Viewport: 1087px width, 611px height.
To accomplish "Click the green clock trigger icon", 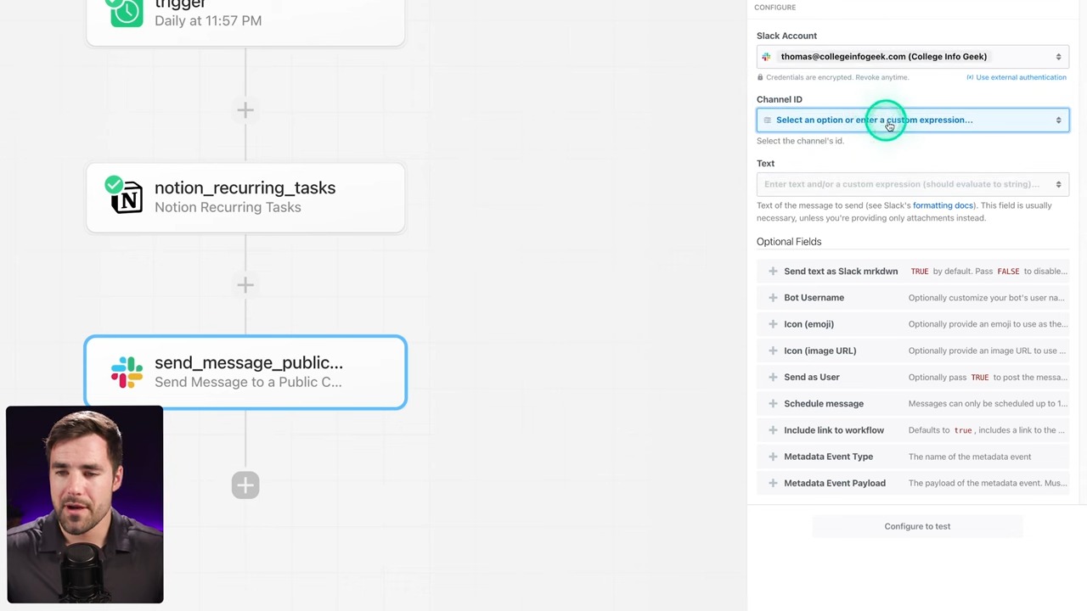I will (127, 12).
